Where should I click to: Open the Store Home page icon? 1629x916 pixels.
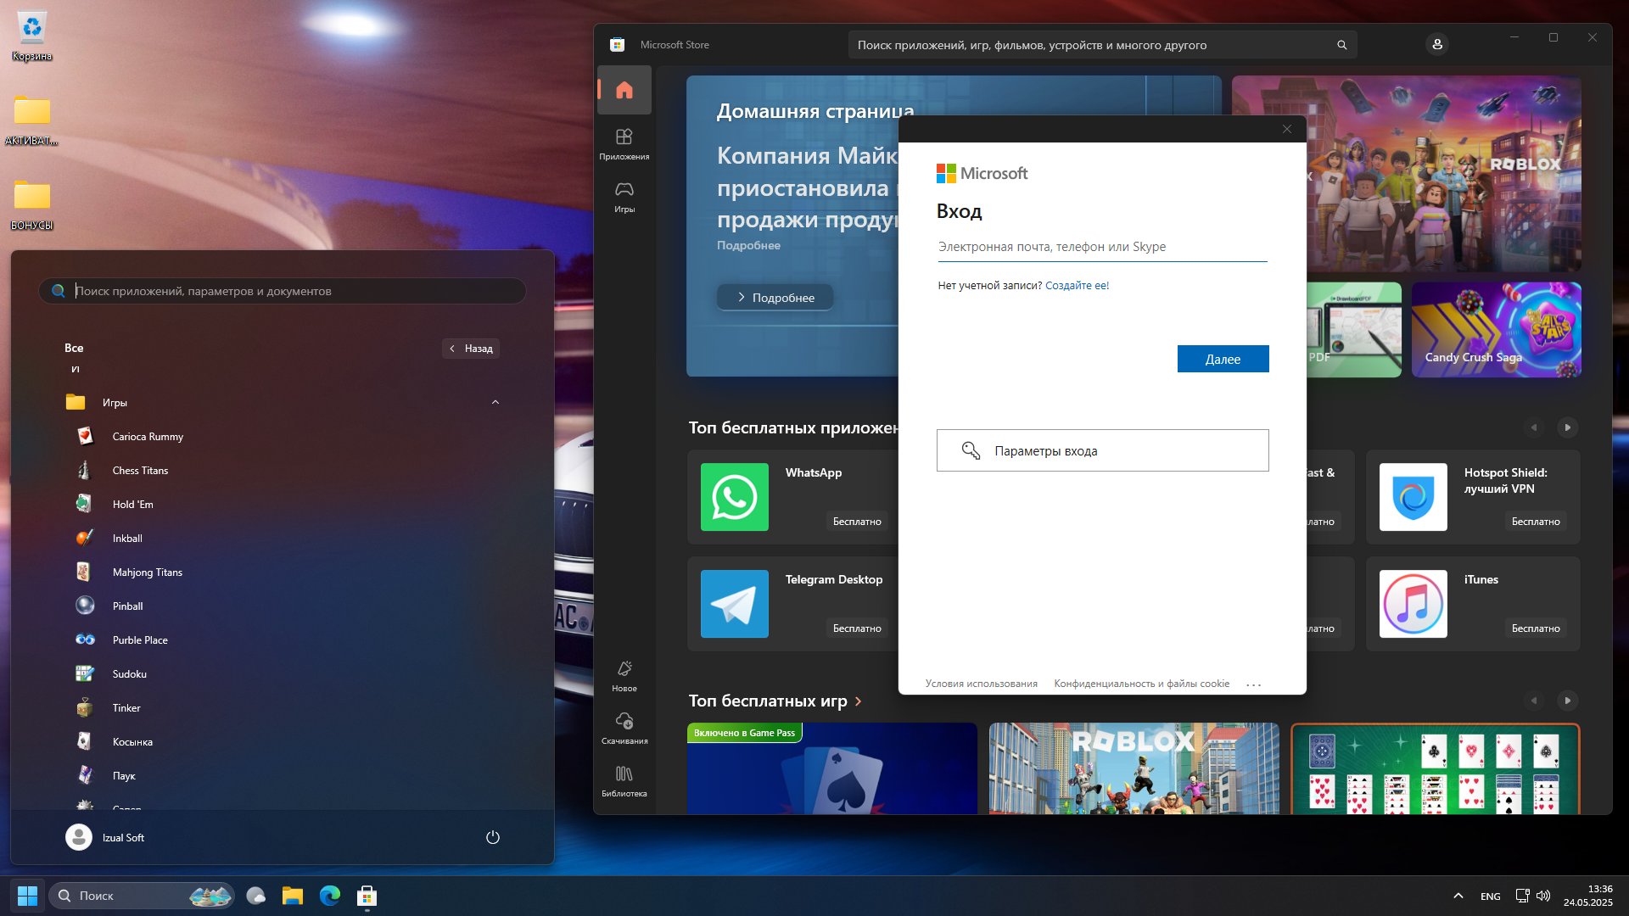pos(624,90)
